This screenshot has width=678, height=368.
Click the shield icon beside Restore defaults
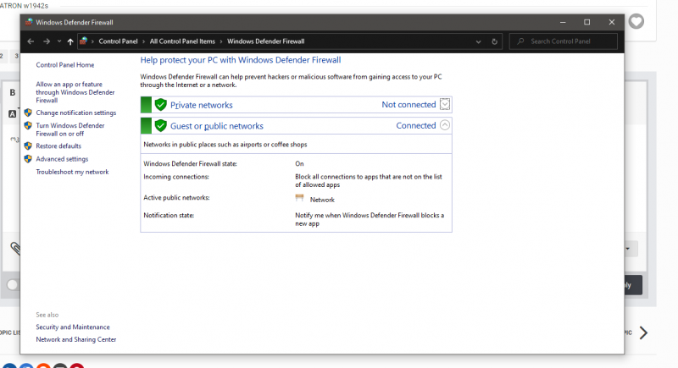(x=28, y=146)
